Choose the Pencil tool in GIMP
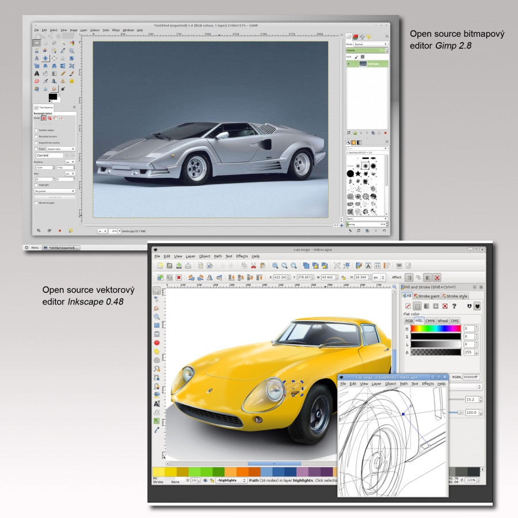This screenshot has height=518, width=518. [63, 73]
